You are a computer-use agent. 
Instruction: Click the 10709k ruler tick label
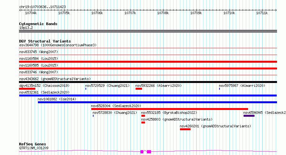[x=196, y=13]
